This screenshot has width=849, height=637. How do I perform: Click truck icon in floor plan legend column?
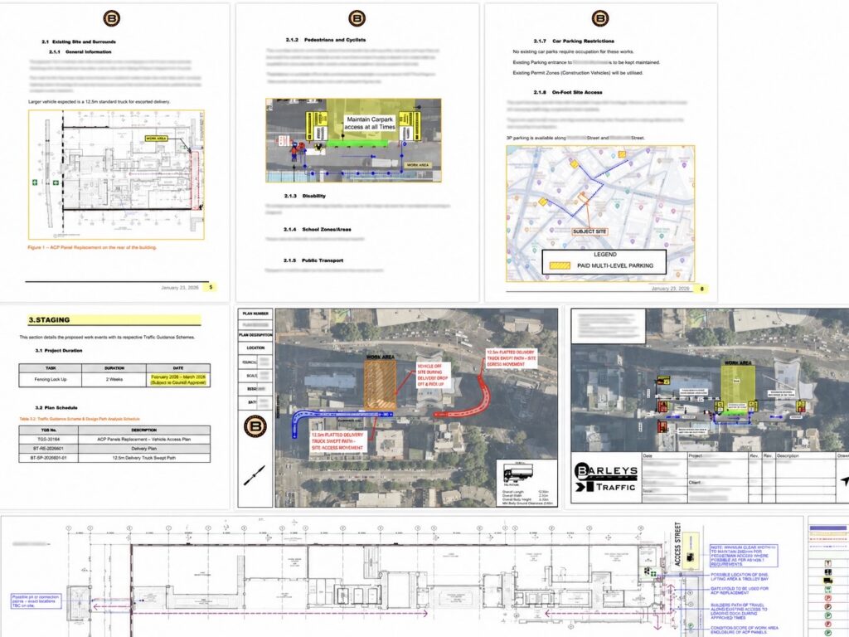pyautogui.click(x=828, y=581)
